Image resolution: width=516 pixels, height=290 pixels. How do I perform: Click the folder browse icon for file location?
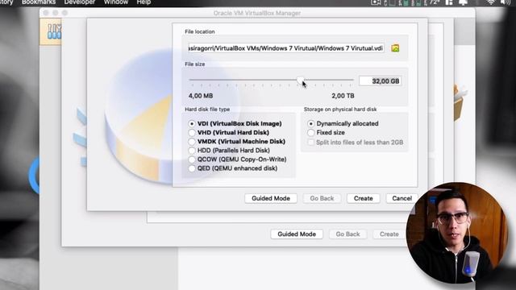(395, 48)
